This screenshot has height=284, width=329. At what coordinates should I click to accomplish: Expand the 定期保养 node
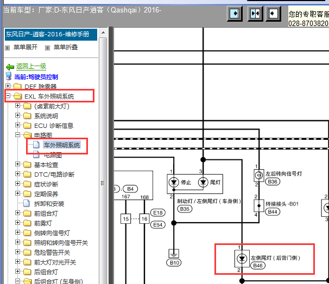click(x=17, y=193)
